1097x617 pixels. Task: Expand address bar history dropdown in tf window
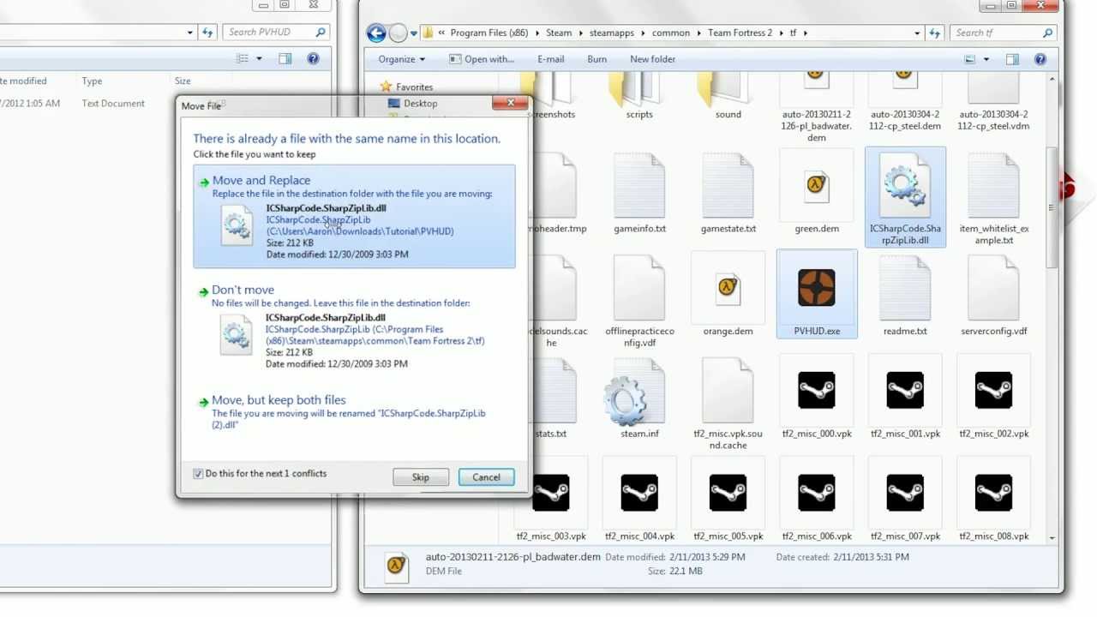tap(917, 33)
